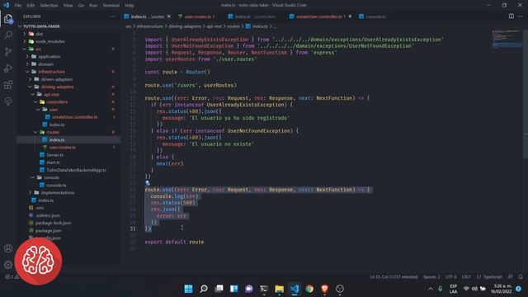
Task: Open the Search view in activity bar
Action: [x=8, y=35]
